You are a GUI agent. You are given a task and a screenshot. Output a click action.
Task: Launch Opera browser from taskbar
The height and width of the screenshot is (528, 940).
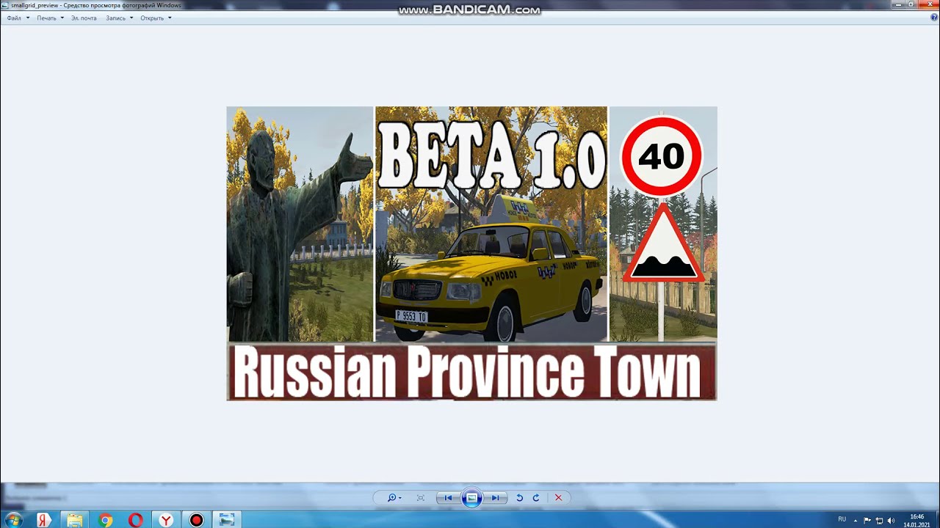(136, 520)
